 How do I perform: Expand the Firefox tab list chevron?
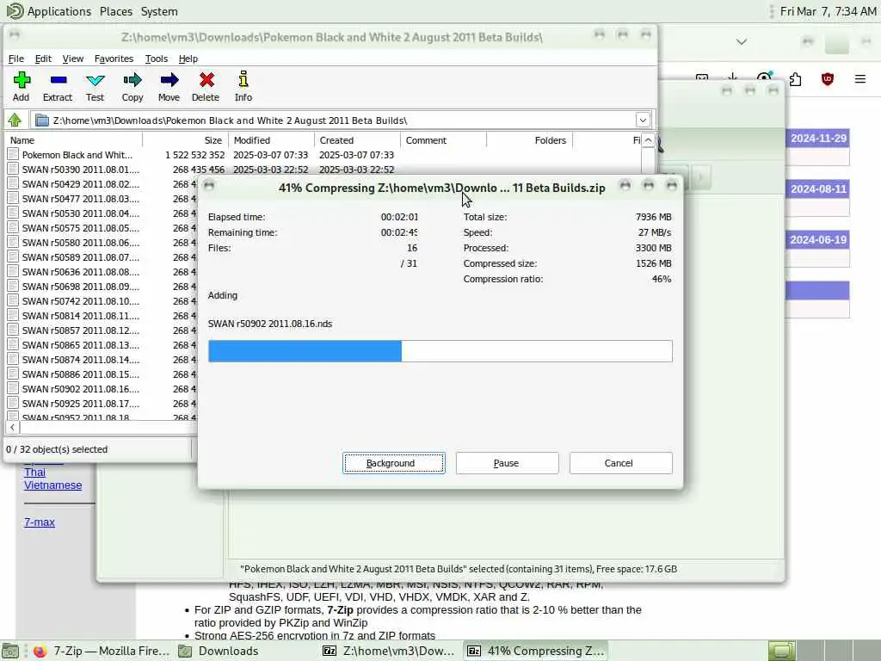pos(742,41)
